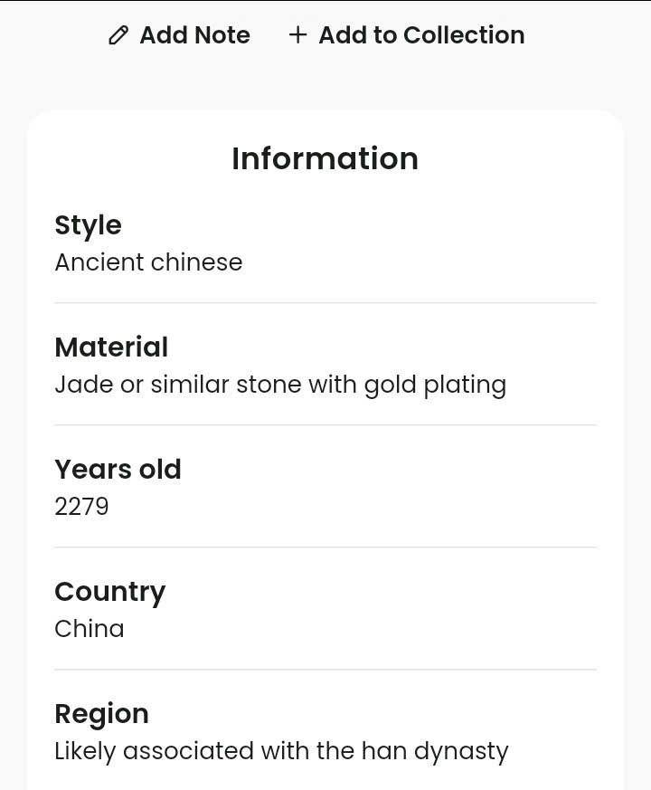651x790 pixels.
Task: Select the Country field label
Action: click(109, 592)
